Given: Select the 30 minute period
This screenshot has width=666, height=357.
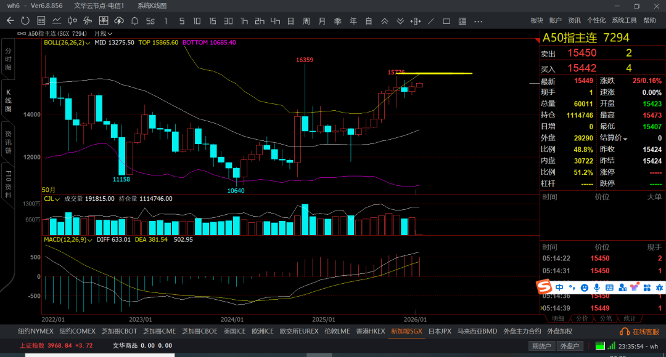Looking at the screenshot, I should coord(228,21).
